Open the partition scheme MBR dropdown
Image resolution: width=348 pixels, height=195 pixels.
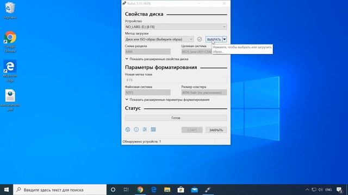click(147, 51)
